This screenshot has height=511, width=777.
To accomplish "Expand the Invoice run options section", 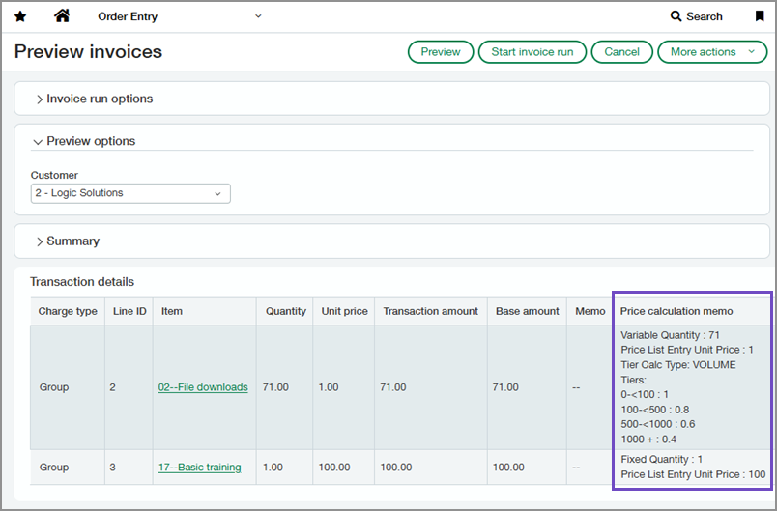I will (x=94, y=99).
